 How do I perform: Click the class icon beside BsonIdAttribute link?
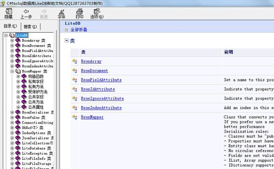click(75, 89)
